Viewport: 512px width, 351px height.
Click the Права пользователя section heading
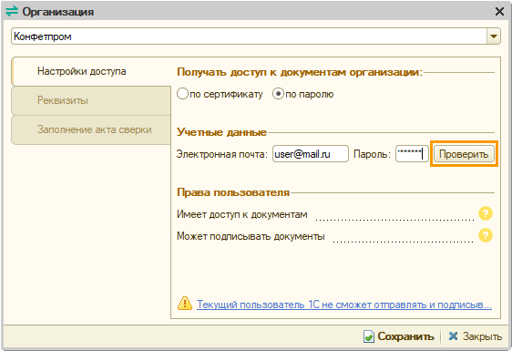[x=233, y=192]
